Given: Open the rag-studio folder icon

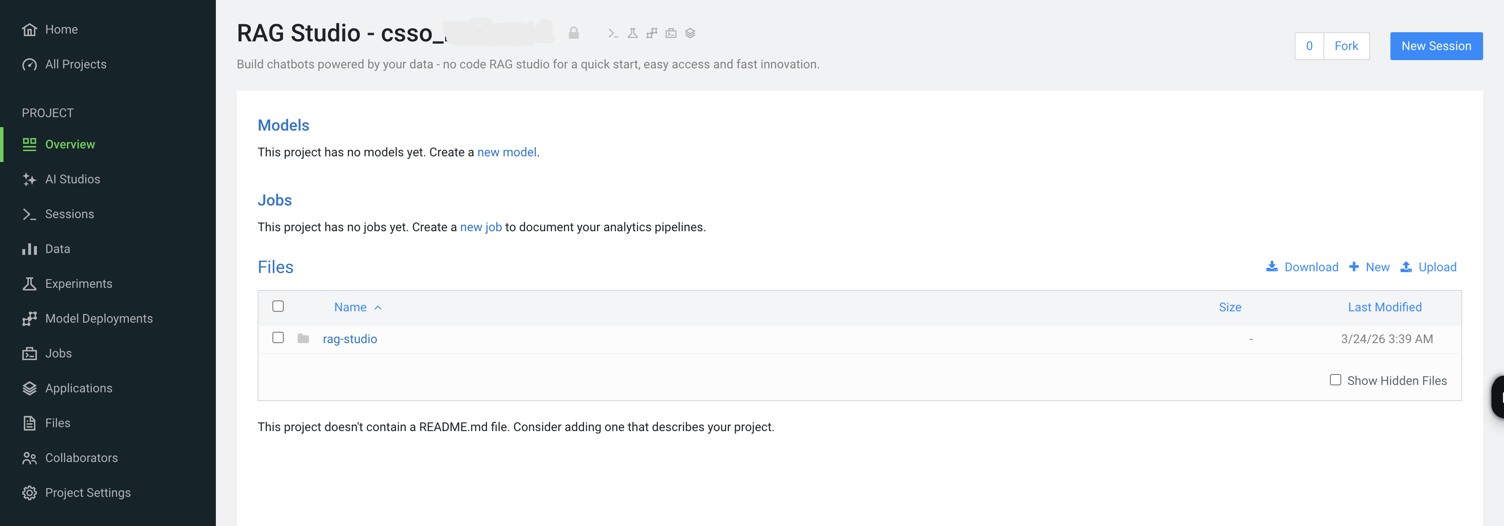Looking at the screenshot, I should point(303,338).
